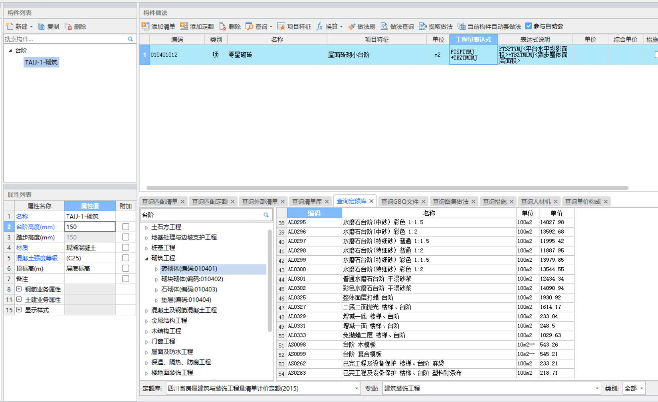
Task: Close the 查询匹配清单 tab
Action: (183, 201)
